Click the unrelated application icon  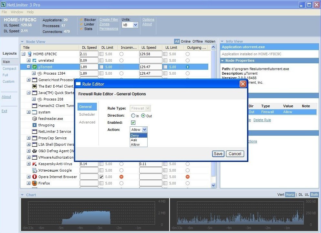click(35, 60)
